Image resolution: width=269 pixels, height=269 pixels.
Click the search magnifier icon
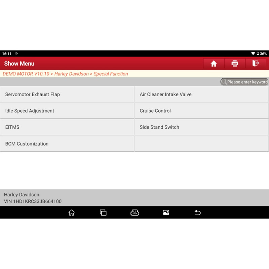[x=224, y=82]
